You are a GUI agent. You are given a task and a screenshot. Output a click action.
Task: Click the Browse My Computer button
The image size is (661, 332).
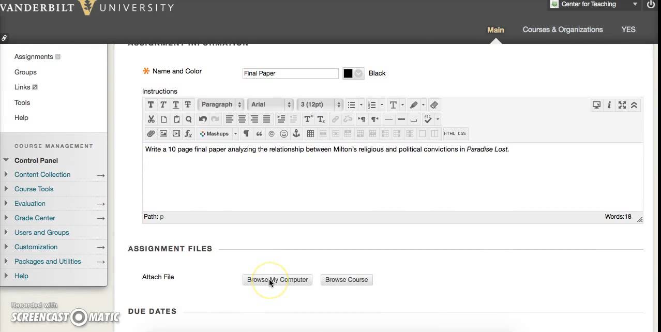tap(277, 280)
